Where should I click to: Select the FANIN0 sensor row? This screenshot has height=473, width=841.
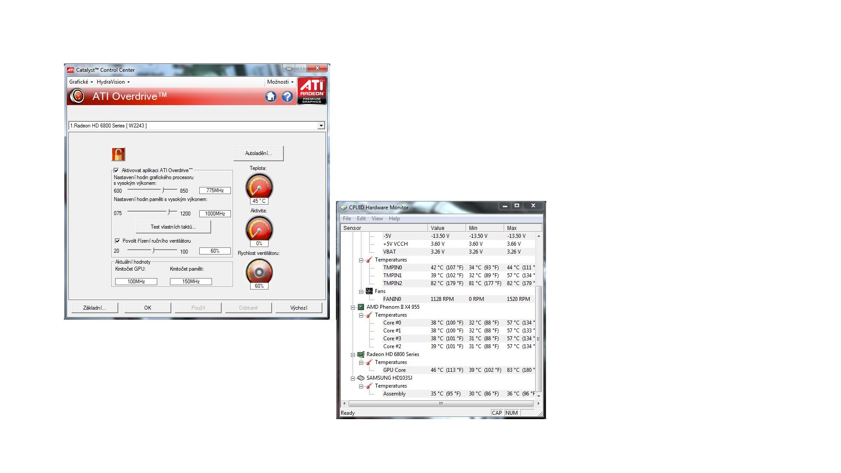point(438,299)
